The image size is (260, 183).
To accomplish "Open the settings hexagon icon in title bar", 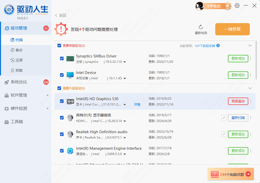I will click(x=237, y=6).
